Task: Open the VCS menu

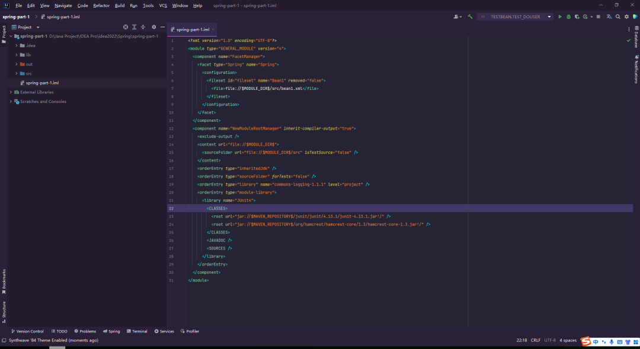Action: (x=163, y=6)
